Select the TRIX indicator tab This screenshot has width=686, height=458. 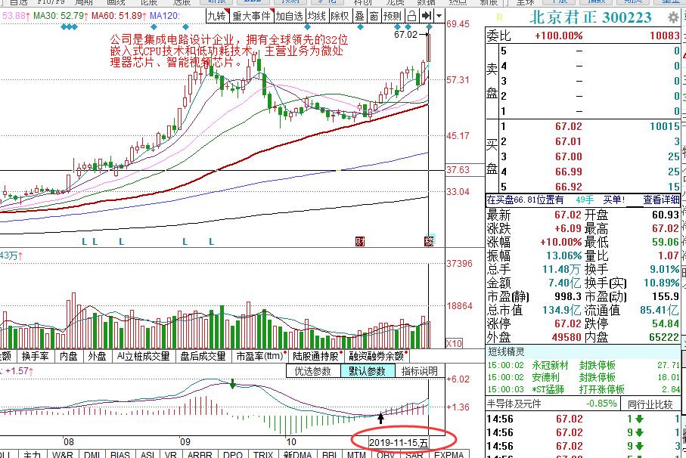point(263,454)
